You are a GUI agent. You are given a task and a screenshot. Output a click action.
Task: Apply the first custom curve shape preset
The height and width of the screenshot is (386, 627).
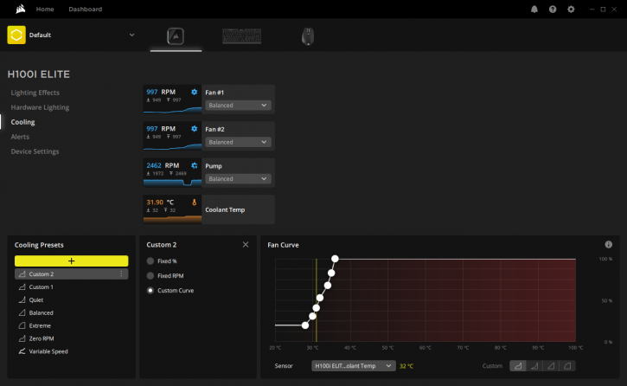pyautogui.click(x=518, y=365)
